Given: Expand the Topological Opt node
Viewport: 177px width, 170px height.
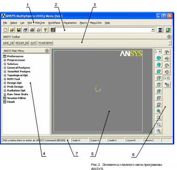Looking at the screenshot, I should [x=5, y=75].
